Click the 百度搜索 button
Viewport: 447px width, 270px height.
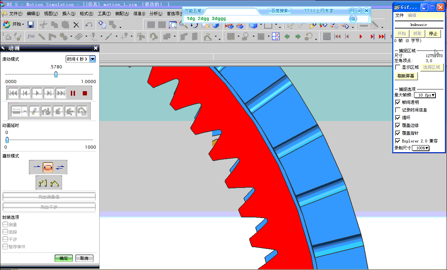[279, 11]
